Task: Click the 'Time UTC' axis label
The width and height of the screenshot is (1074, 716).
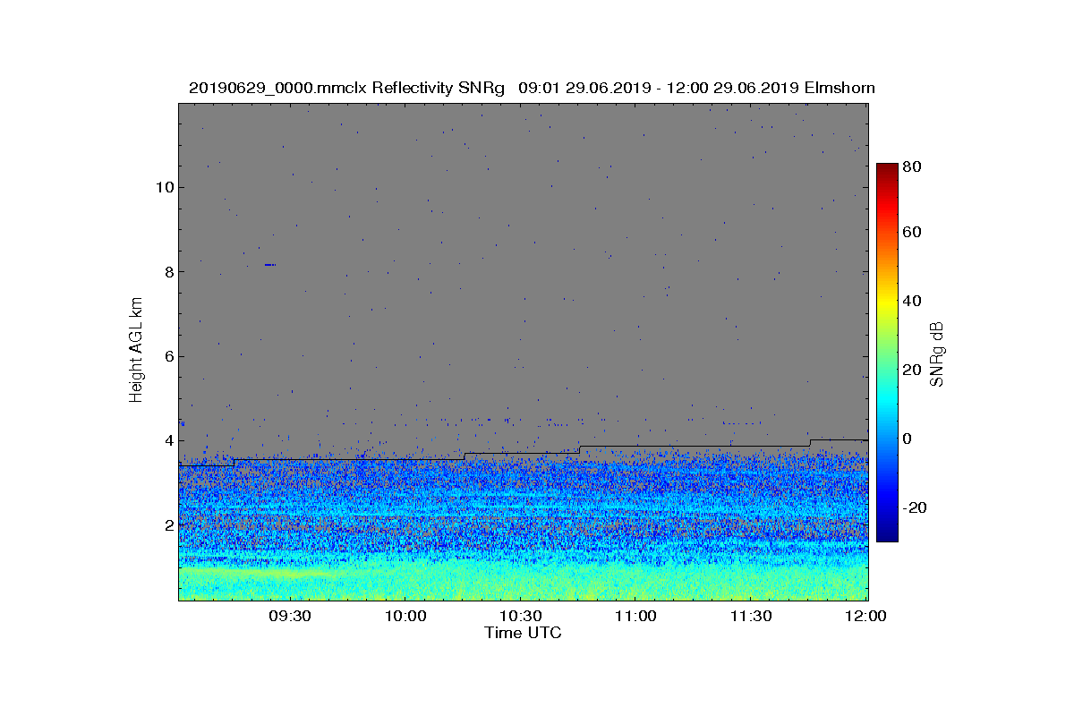Action: click(x=523, y=633)
